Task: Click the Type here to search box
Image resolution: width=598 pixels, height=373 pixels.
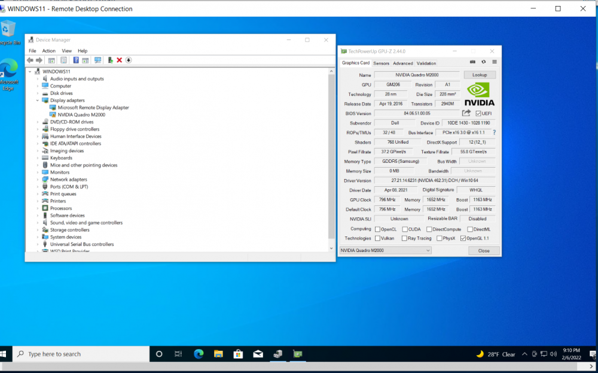Action: tap(81, 354)
